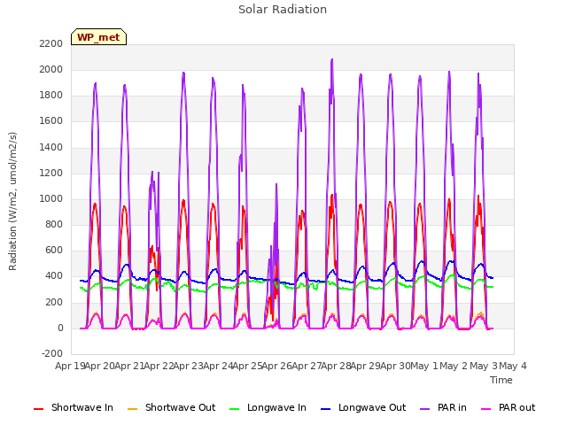Image resolution: width=567 pixels, height=425 pixels.
Task: Click the Apr 28 PAR in peak above 2000
Action: pyautogui.click(x=332, y=60)
